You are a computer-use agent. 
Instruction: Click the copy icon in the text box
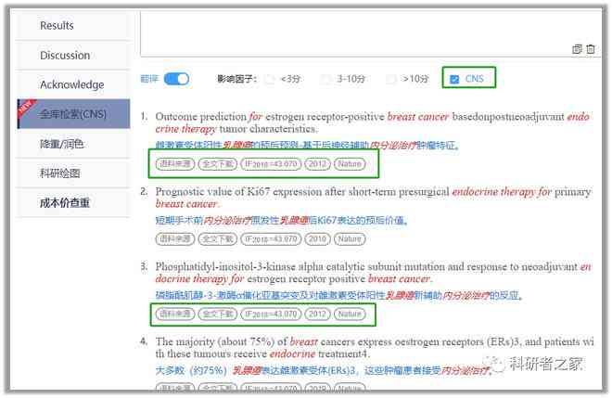click(577, 49)
